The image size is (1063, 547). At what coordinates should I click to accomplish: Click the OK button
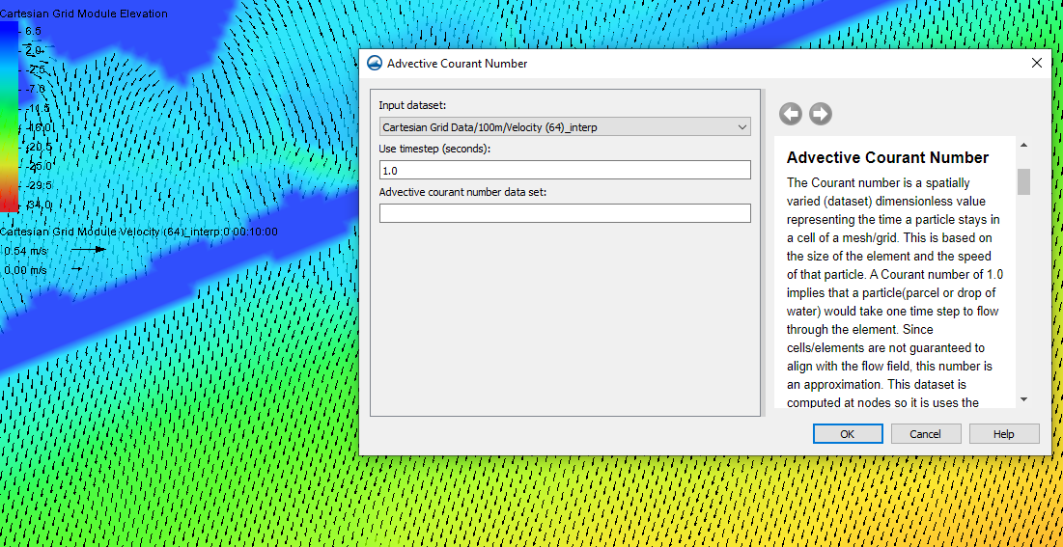click(848, 434)
